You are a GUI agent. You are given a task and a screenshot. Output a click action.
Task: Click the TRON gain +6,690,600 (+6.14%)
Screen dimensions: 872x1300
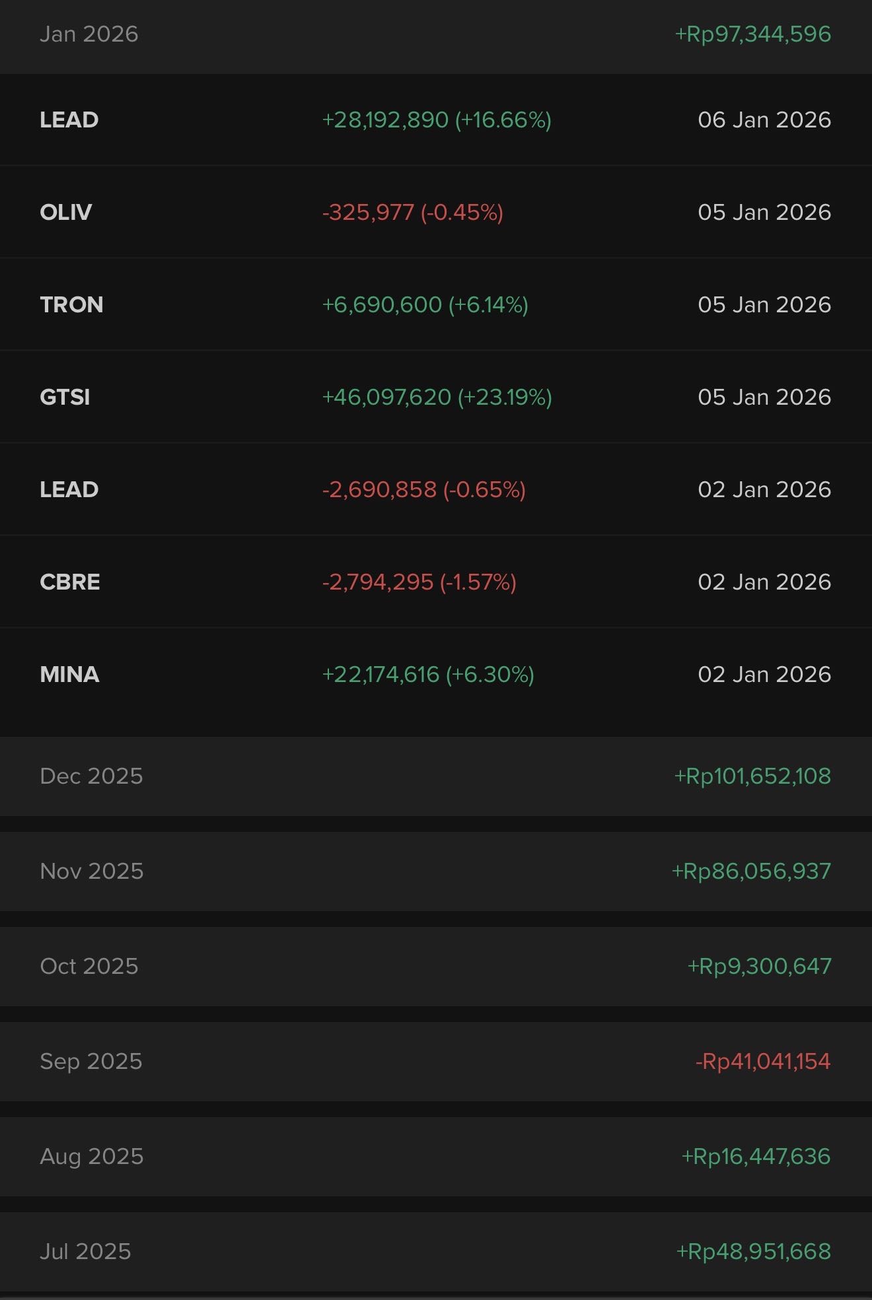(425, 305)
